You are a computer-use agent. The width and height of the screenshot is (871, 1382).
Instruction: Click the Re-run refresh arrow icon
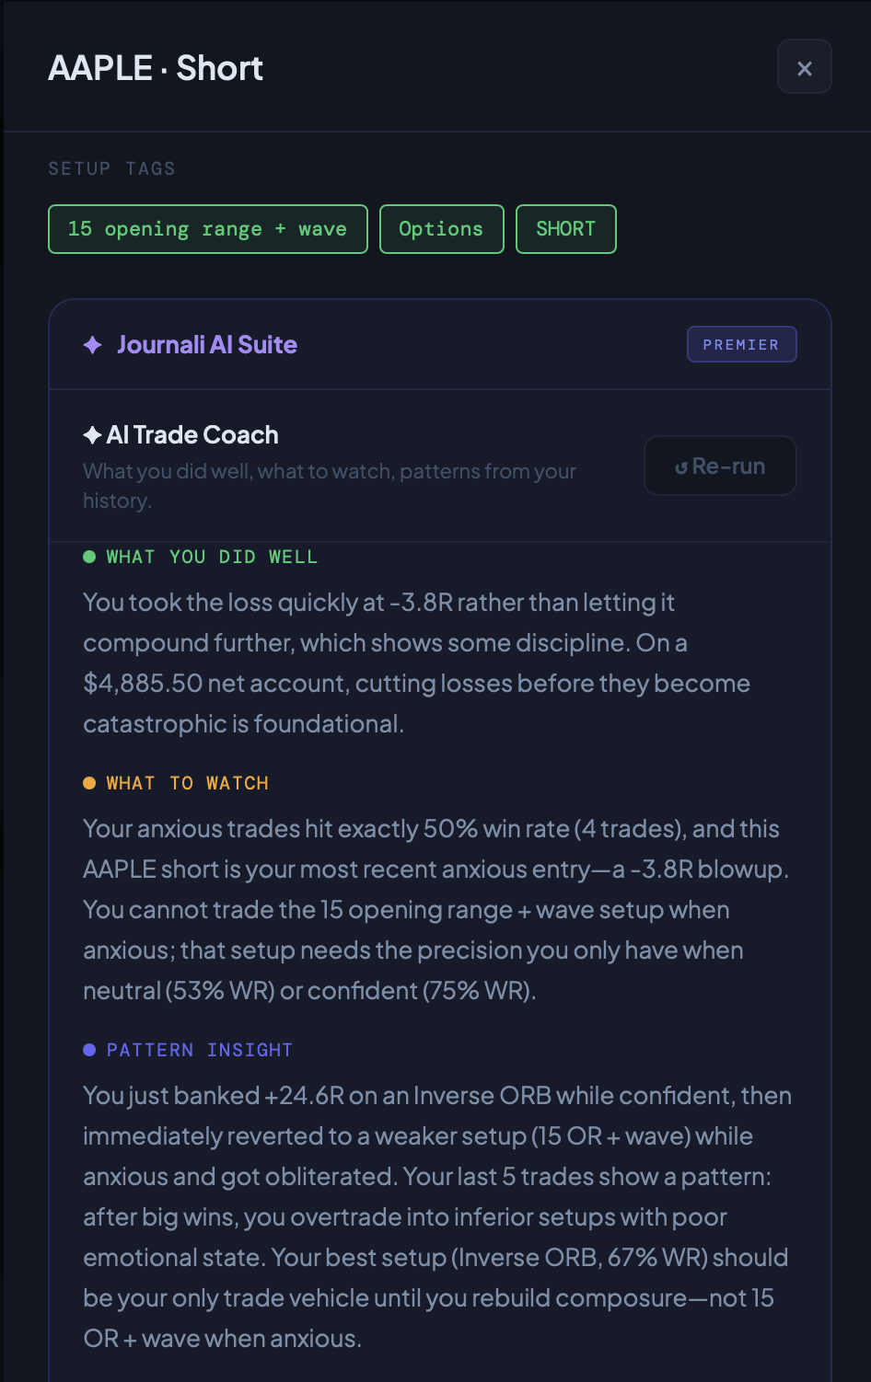click(x=681, y=467)
